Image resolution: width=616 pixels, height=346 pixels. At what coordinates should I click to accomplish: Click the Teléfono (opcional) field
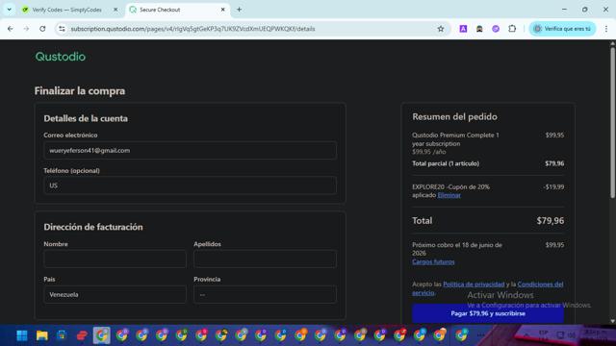click(x=191, y=185)
